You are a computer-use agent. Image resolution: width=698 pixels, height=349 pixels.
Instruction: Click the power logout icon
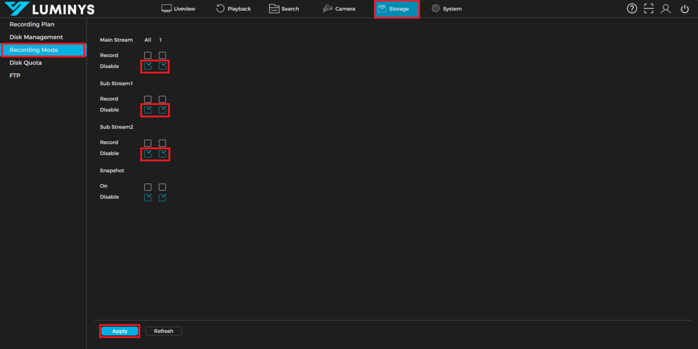coord(685,9)
